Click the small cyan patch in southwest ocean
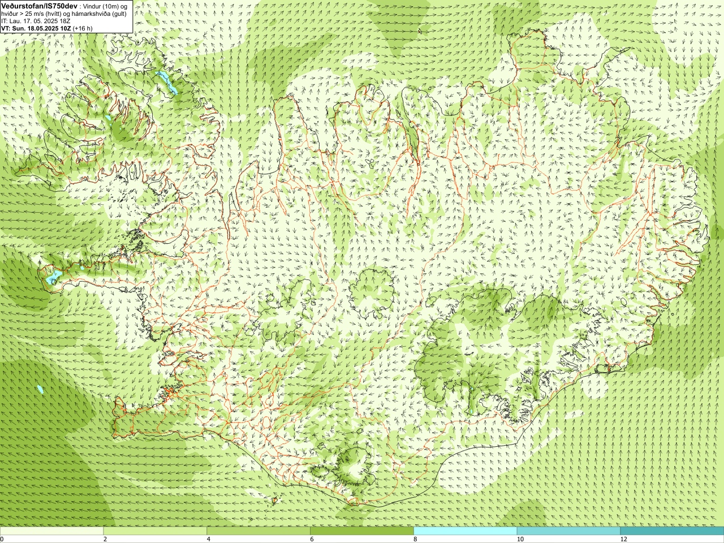 pos(40,389)
